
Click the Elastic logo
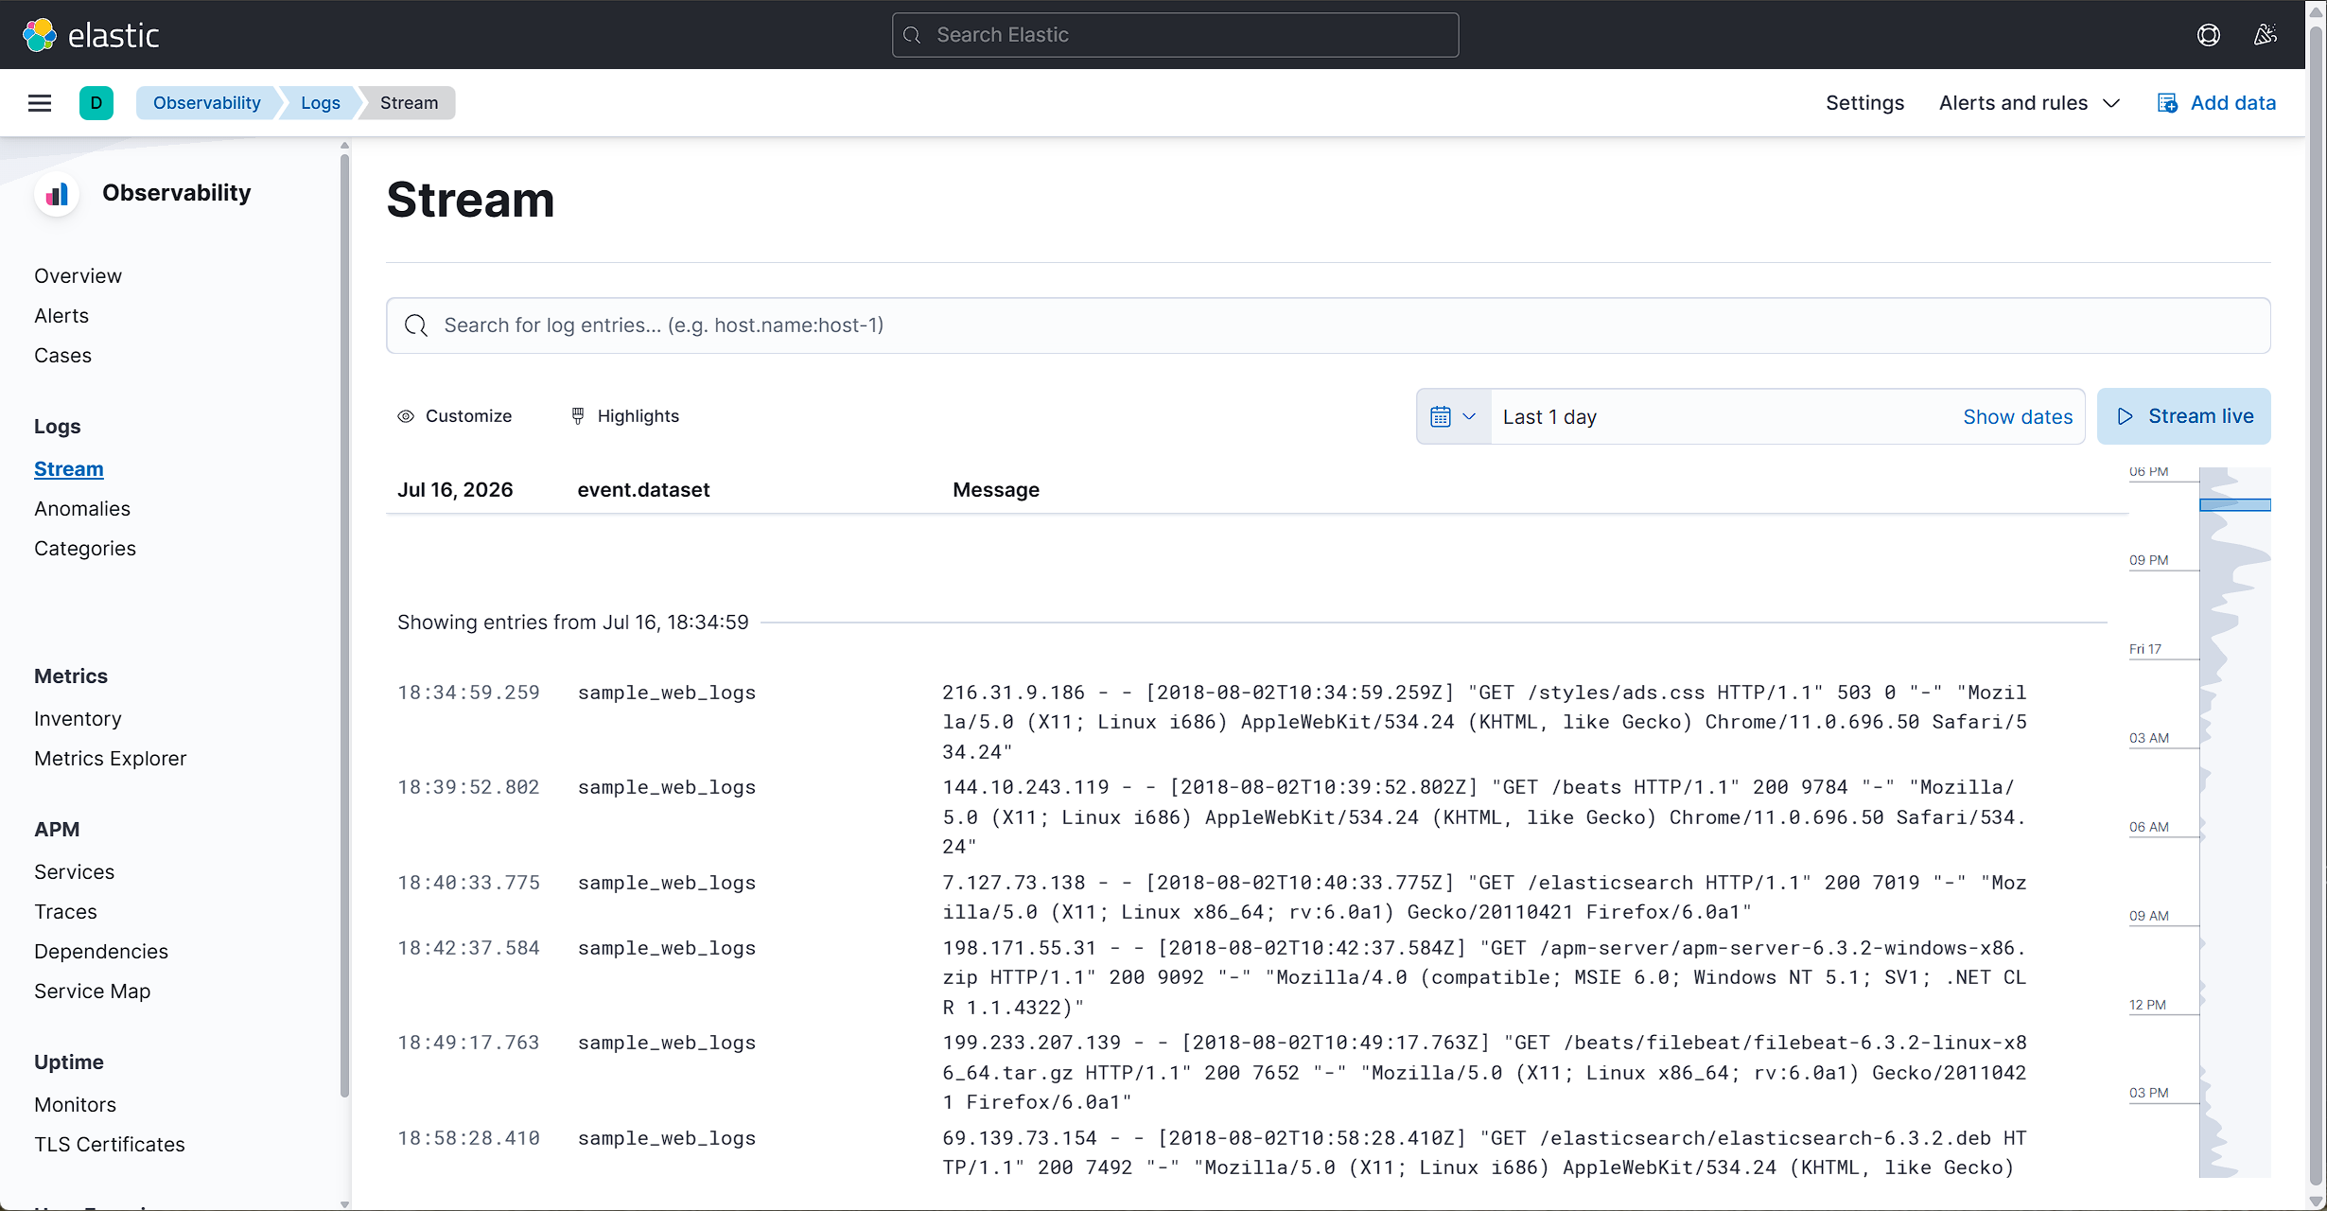coord(91,35)
